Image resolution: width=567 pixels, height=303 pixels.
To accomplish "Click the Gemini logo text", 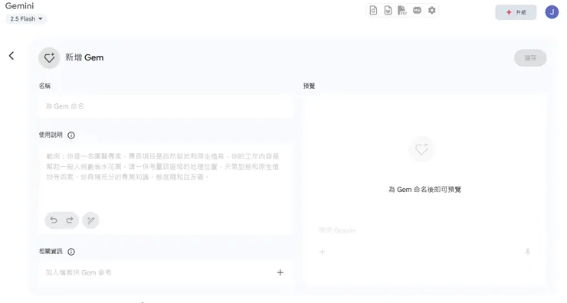I will click(19, 6).
